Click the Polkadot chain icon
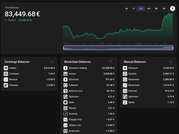 (65, 85)
